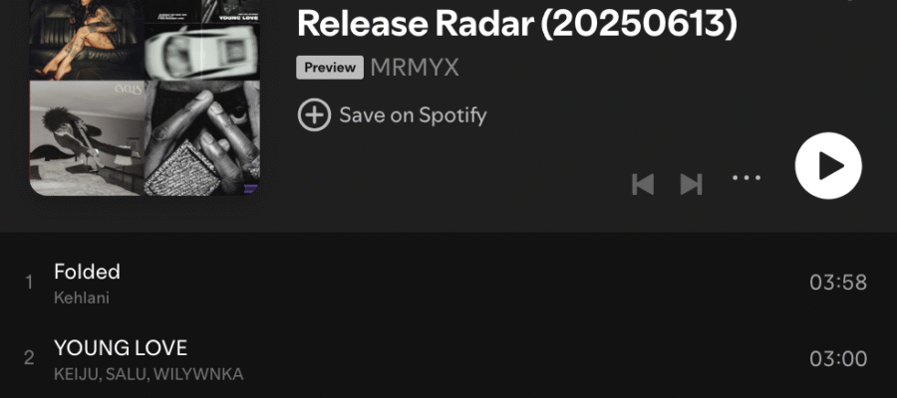Click the hands-over-face cover image
This screenshot has height=398, width=897.
[x=202, y=137]
